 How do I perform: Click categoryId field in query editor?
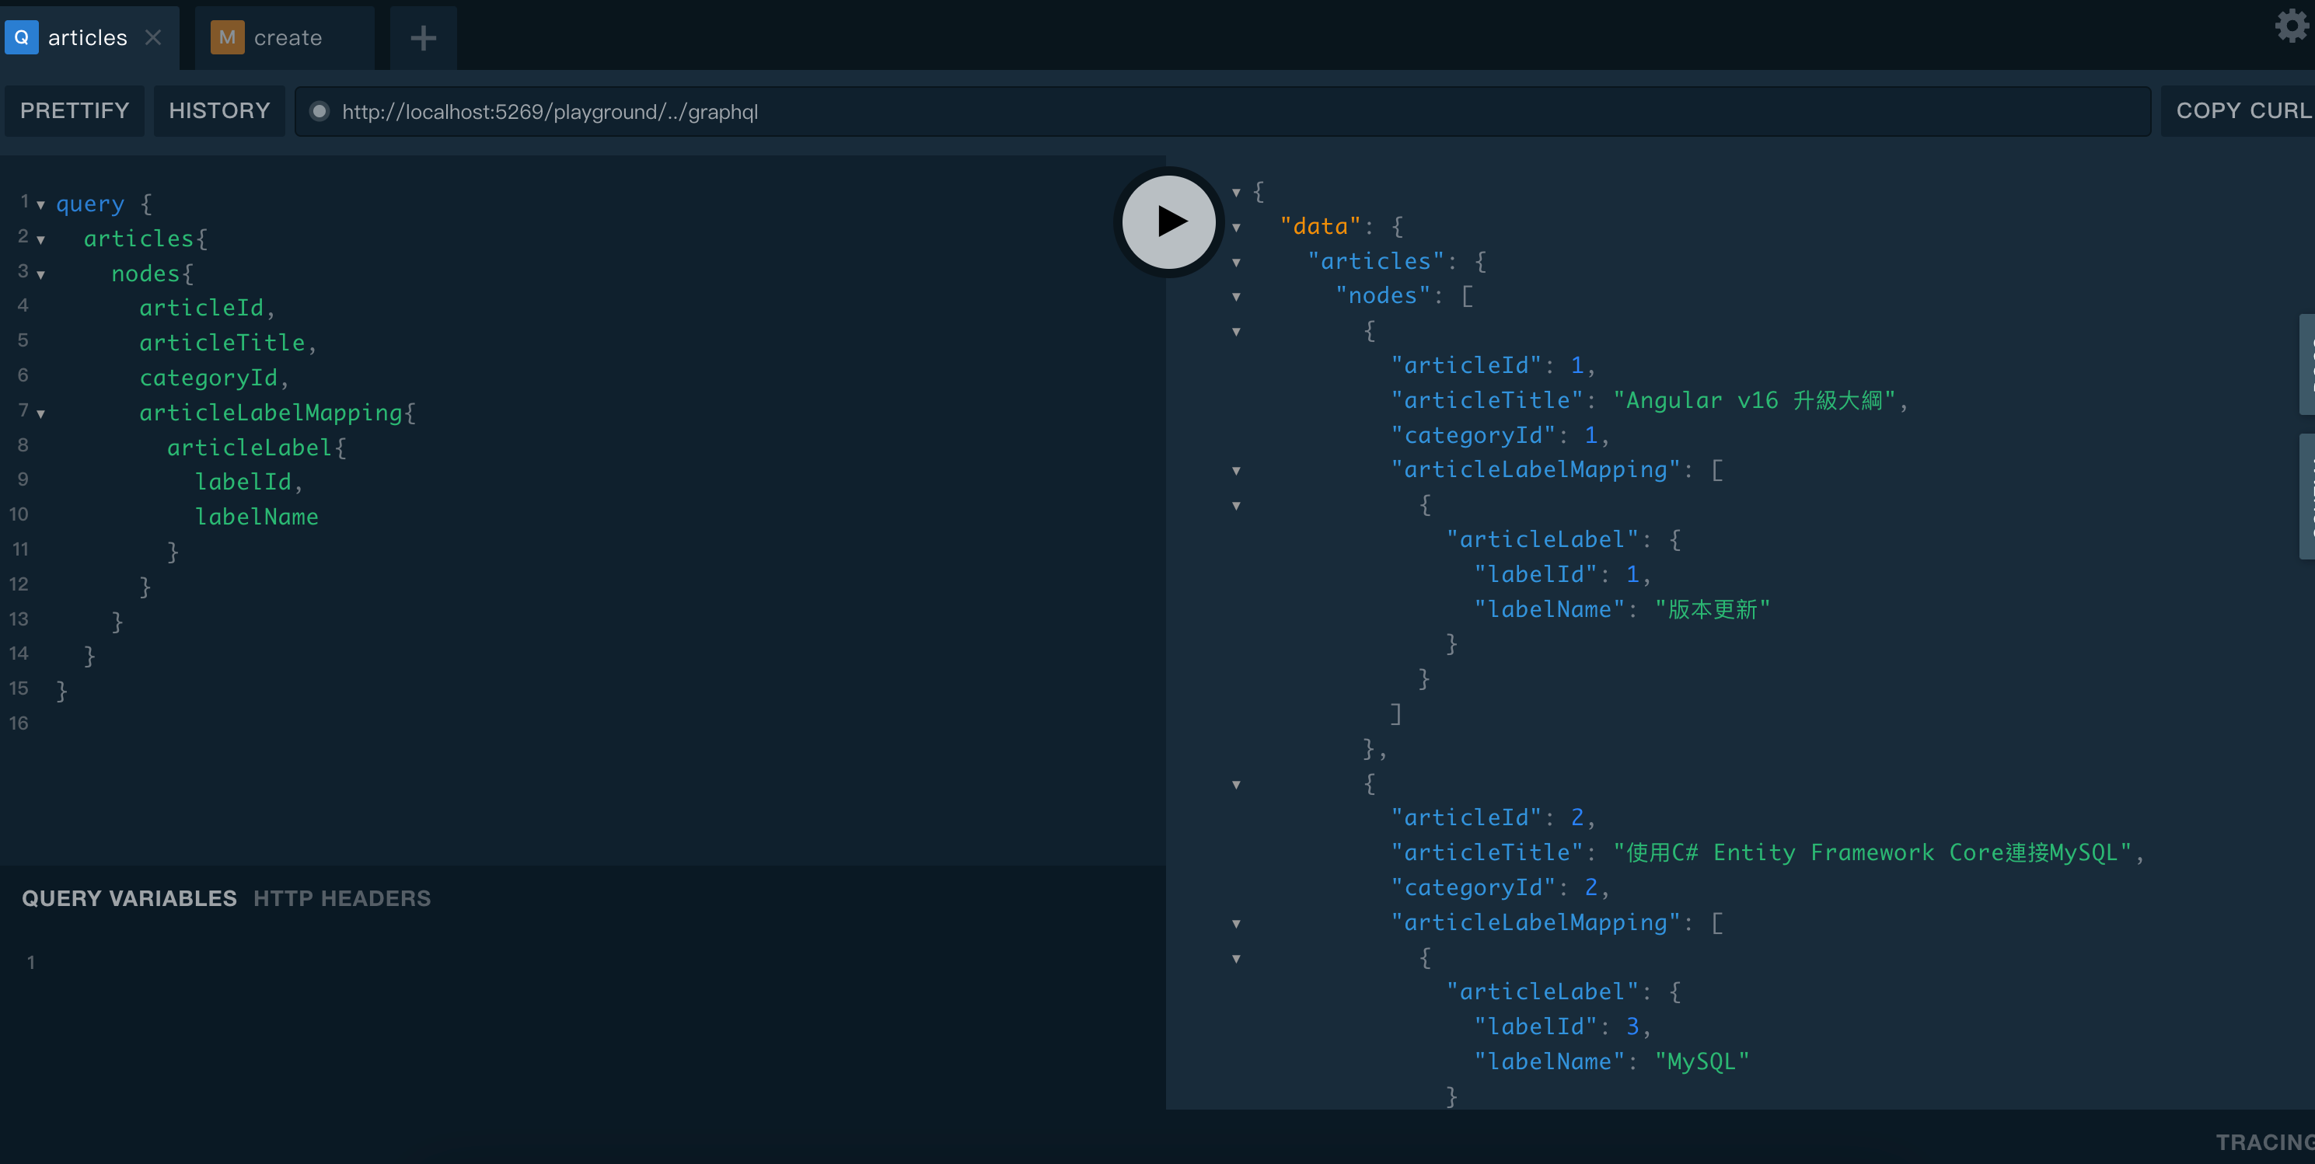point(208,377)
